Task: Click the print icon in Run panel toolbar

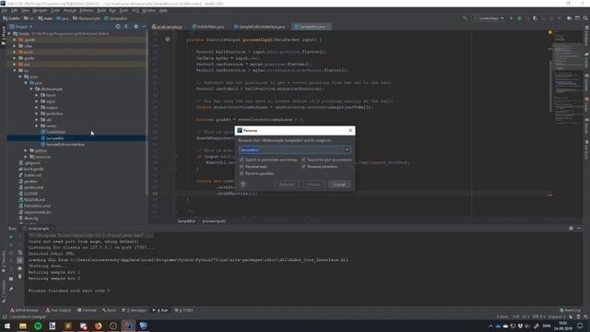Action: (x=20, y=268)
